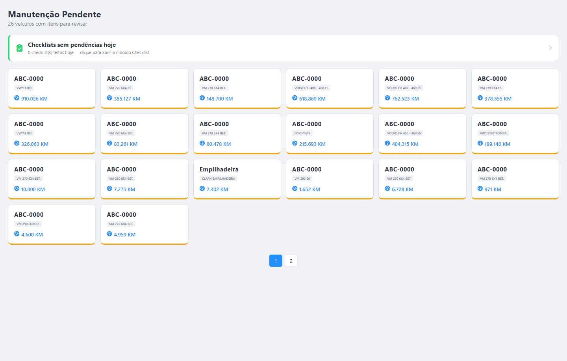Click odometer icon beside 4.959 KM

point(109,234)
